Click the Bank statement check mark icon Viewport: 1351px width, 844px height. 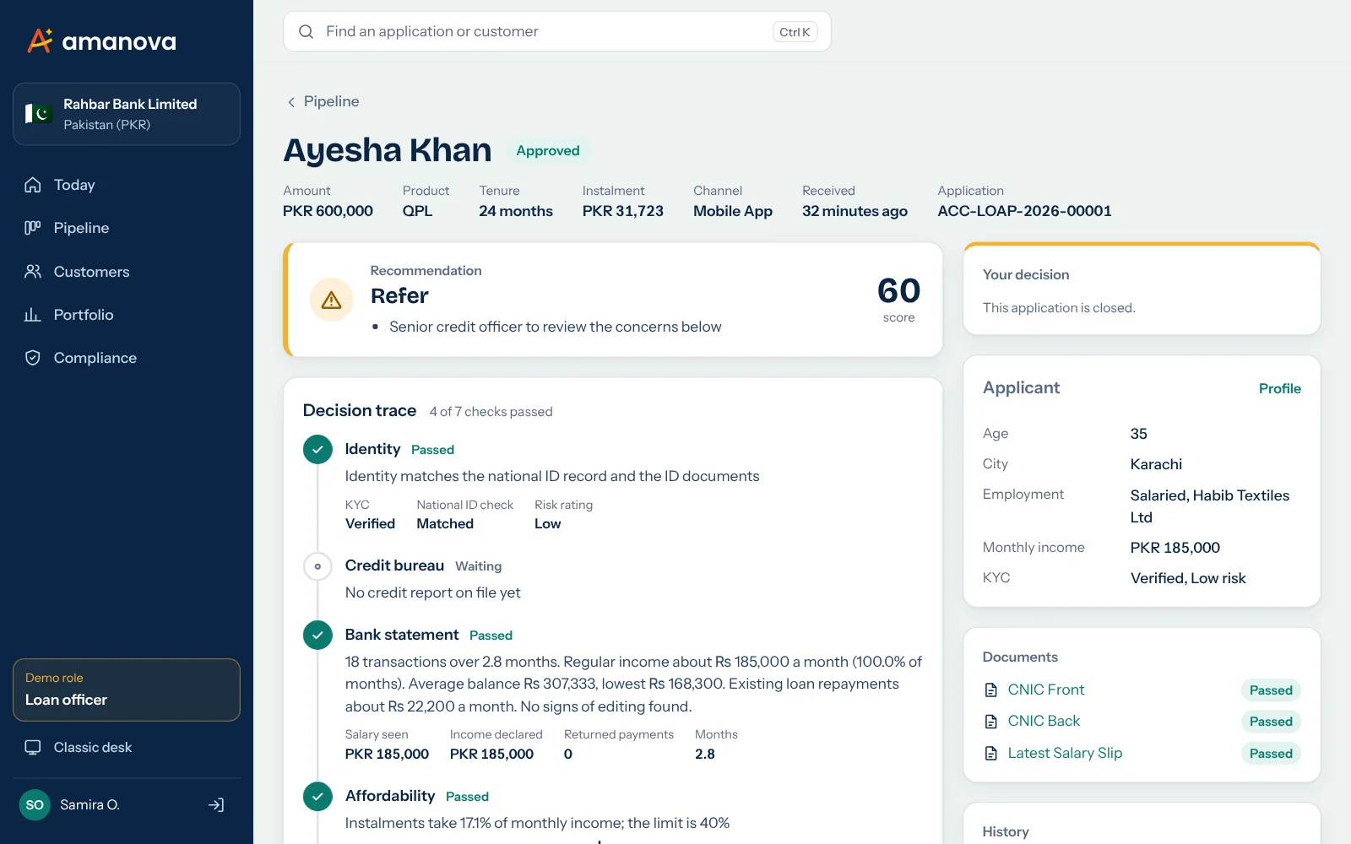(x=317, y=636)
